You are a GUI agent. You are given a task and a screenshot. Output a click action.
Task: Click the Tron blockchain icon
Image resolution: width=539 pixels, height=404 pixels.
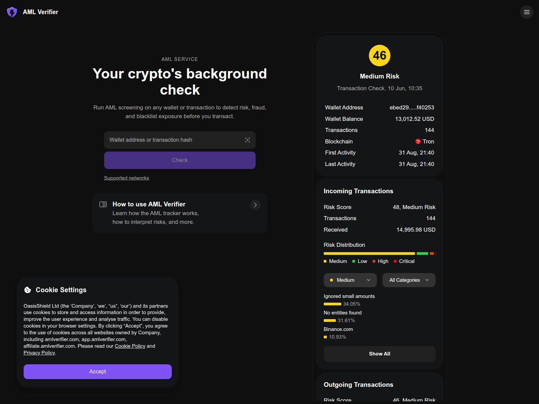point(418,141)
